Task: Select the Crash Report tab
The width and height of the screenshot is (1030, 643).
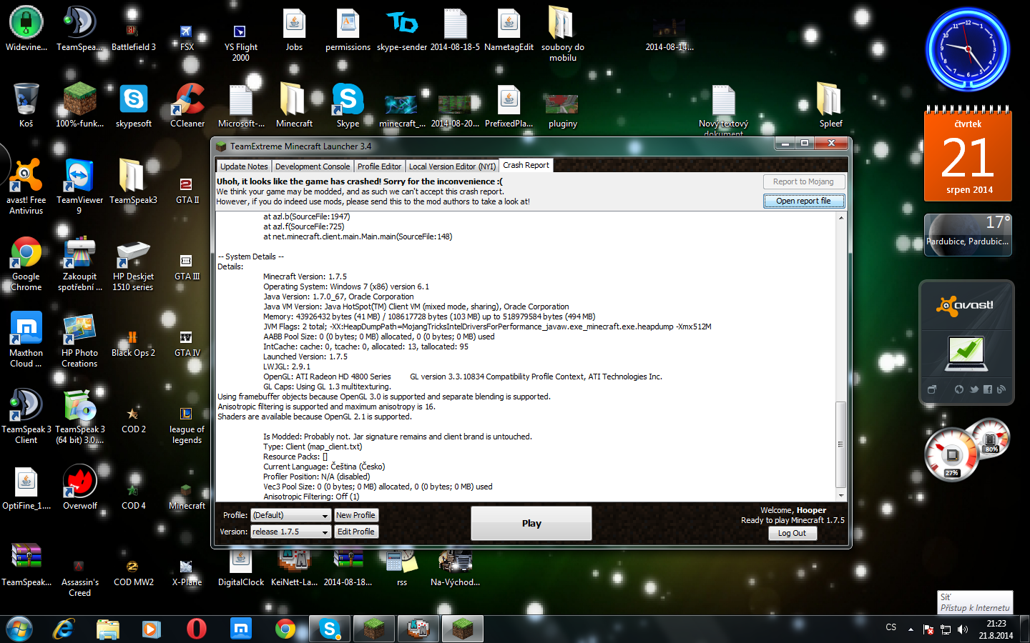Action: coord(526,165)
